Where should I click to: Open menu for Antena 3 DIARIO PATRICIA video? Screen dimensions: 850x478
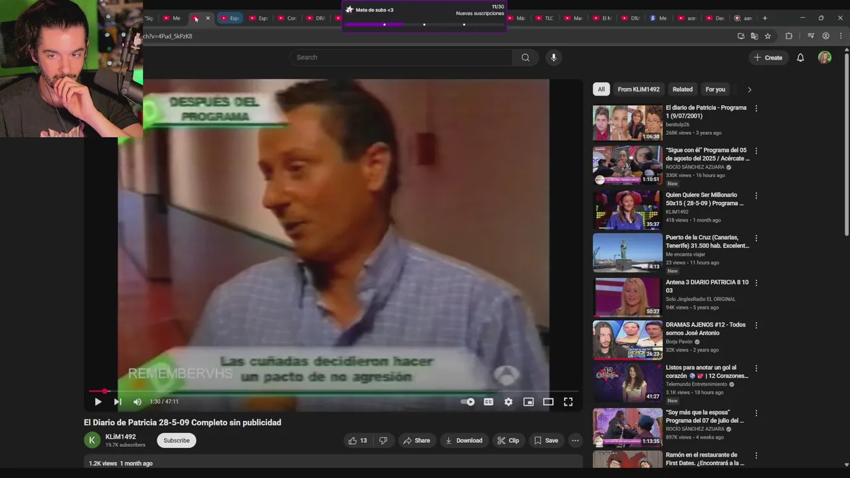(x=756, y=283)
